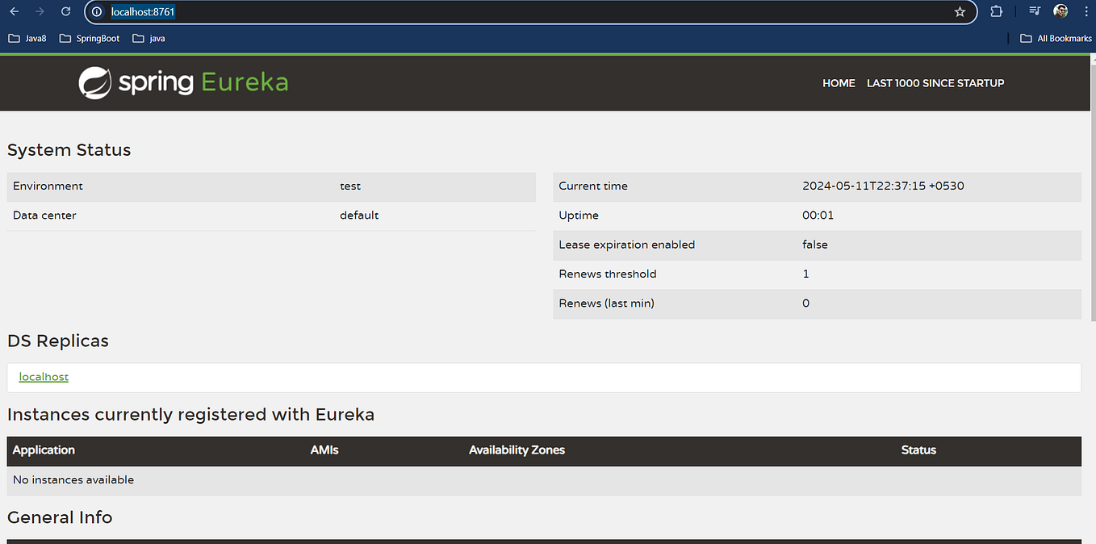Viewport: 1096px width, 544px height.
Task: Open All Bookmarks folder
Action: 1056,38
